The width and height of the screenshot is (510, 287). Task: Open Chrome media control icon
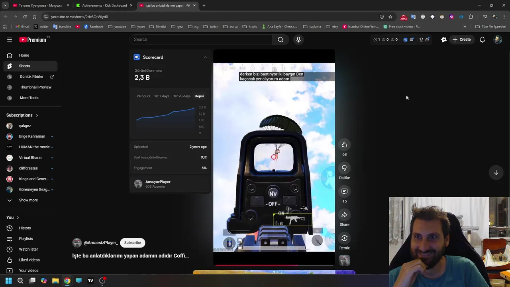click(485, 17)
